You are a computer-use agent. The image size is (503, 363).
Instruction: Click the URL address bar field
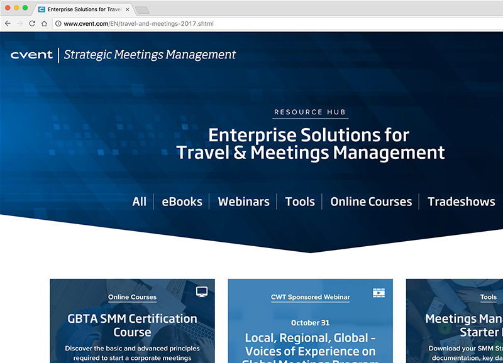(251, 23)
